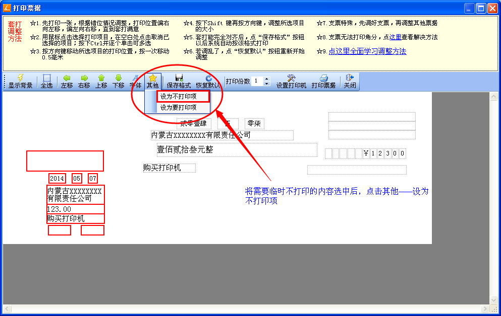The height and width of the screenshot is (316, 501).
Task: Move selection down with 下移
Action: tap(118, 82)
